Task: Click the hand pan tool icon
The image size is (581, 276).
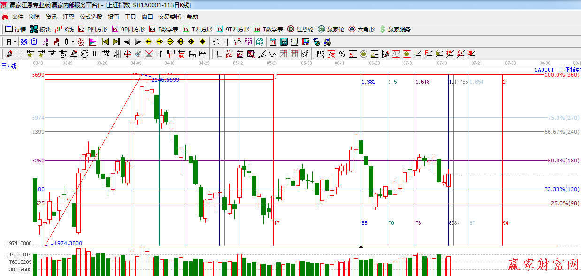Action: 216,42
